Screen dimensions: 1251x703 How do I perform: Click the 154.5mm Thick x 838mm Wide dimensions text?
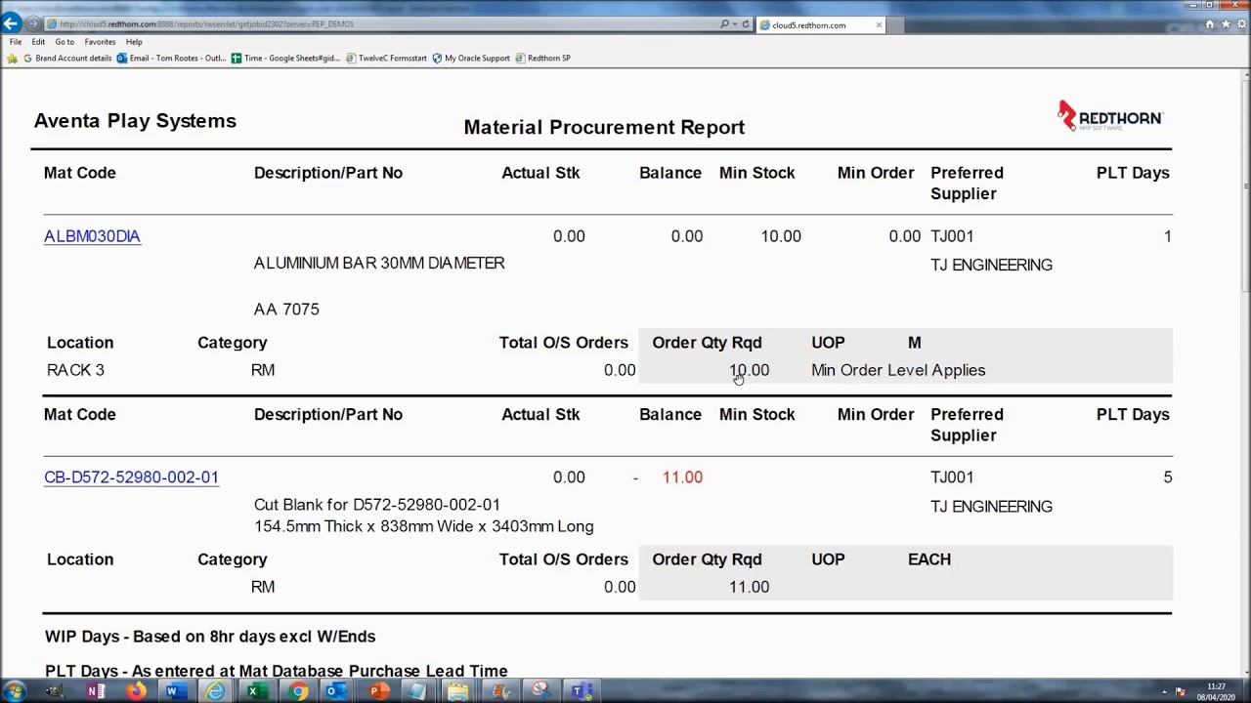coord(424,526)
